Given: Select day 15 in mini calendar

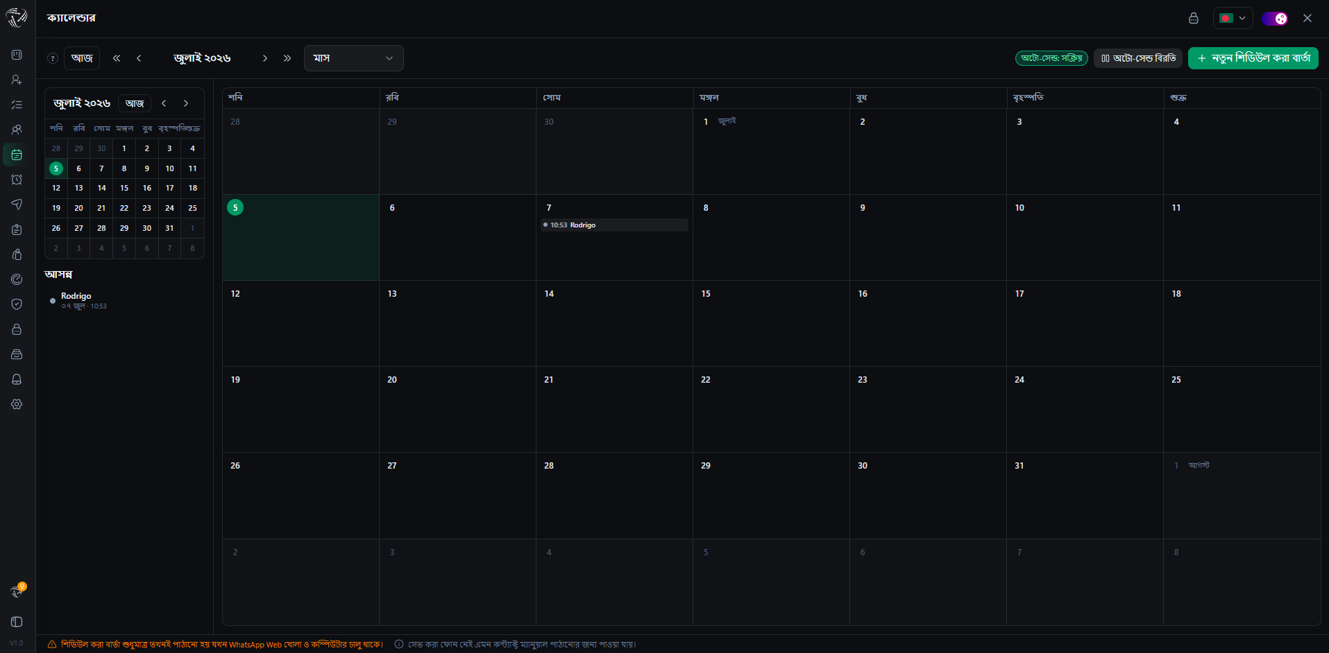Looking at the screenshot, I should 124,188.
